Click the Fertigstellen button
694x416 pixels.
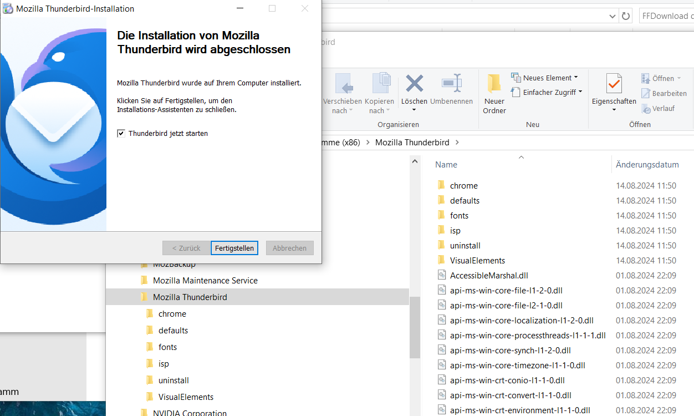pos(234,248)
